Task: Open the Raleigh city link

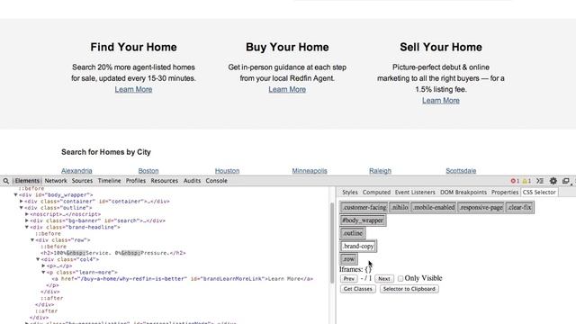Action: click(380, 171)
